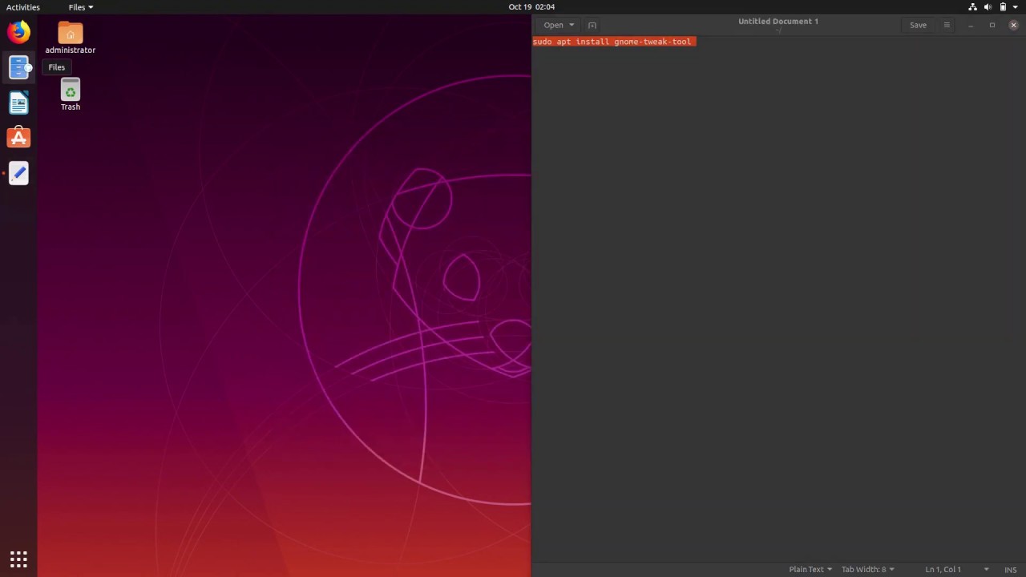Maximize the gedit window
This screenshot has height=577, width=1026.
[x=992, y=25]
